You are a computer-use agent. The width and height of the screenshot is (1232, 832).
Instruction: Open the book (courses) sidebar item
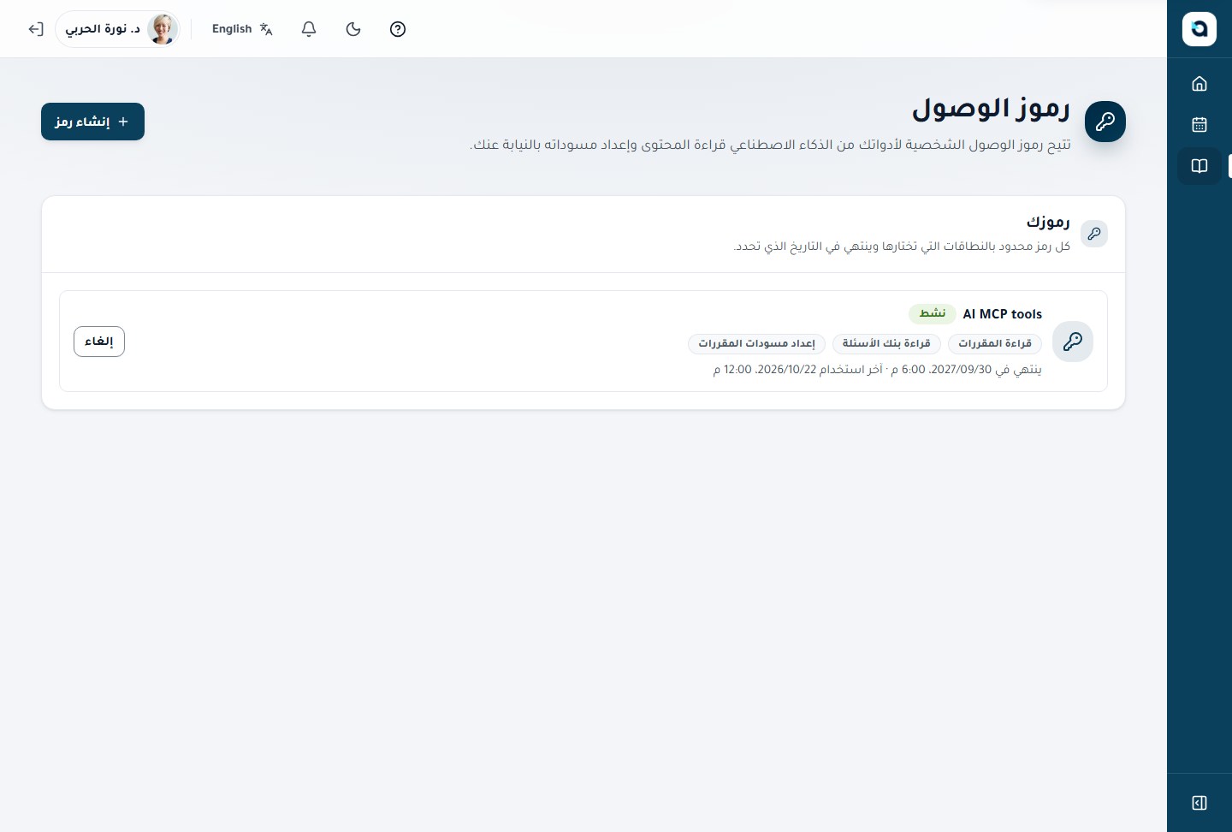click(x=1199, y=166)
